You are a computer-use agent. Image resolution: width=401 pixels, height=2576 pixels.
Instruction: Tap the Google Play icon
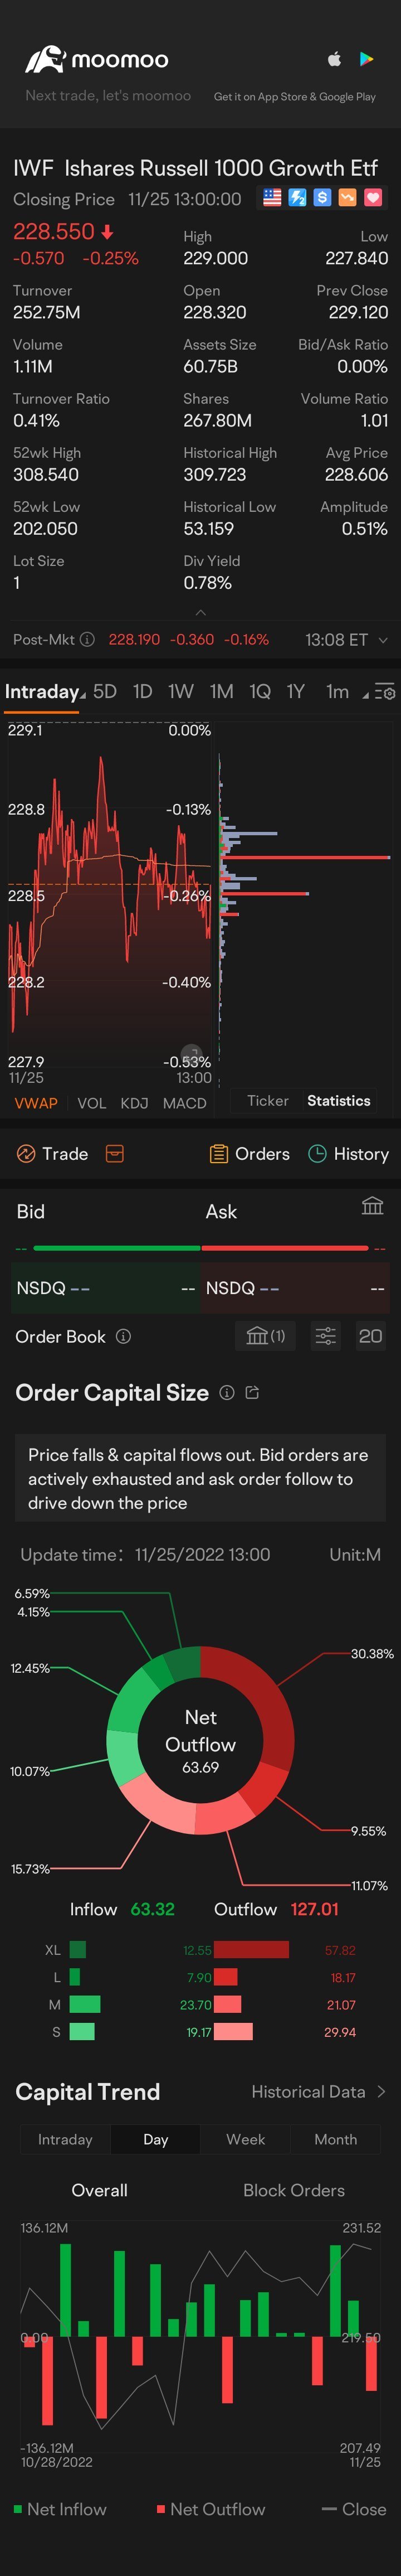point(367,59)
